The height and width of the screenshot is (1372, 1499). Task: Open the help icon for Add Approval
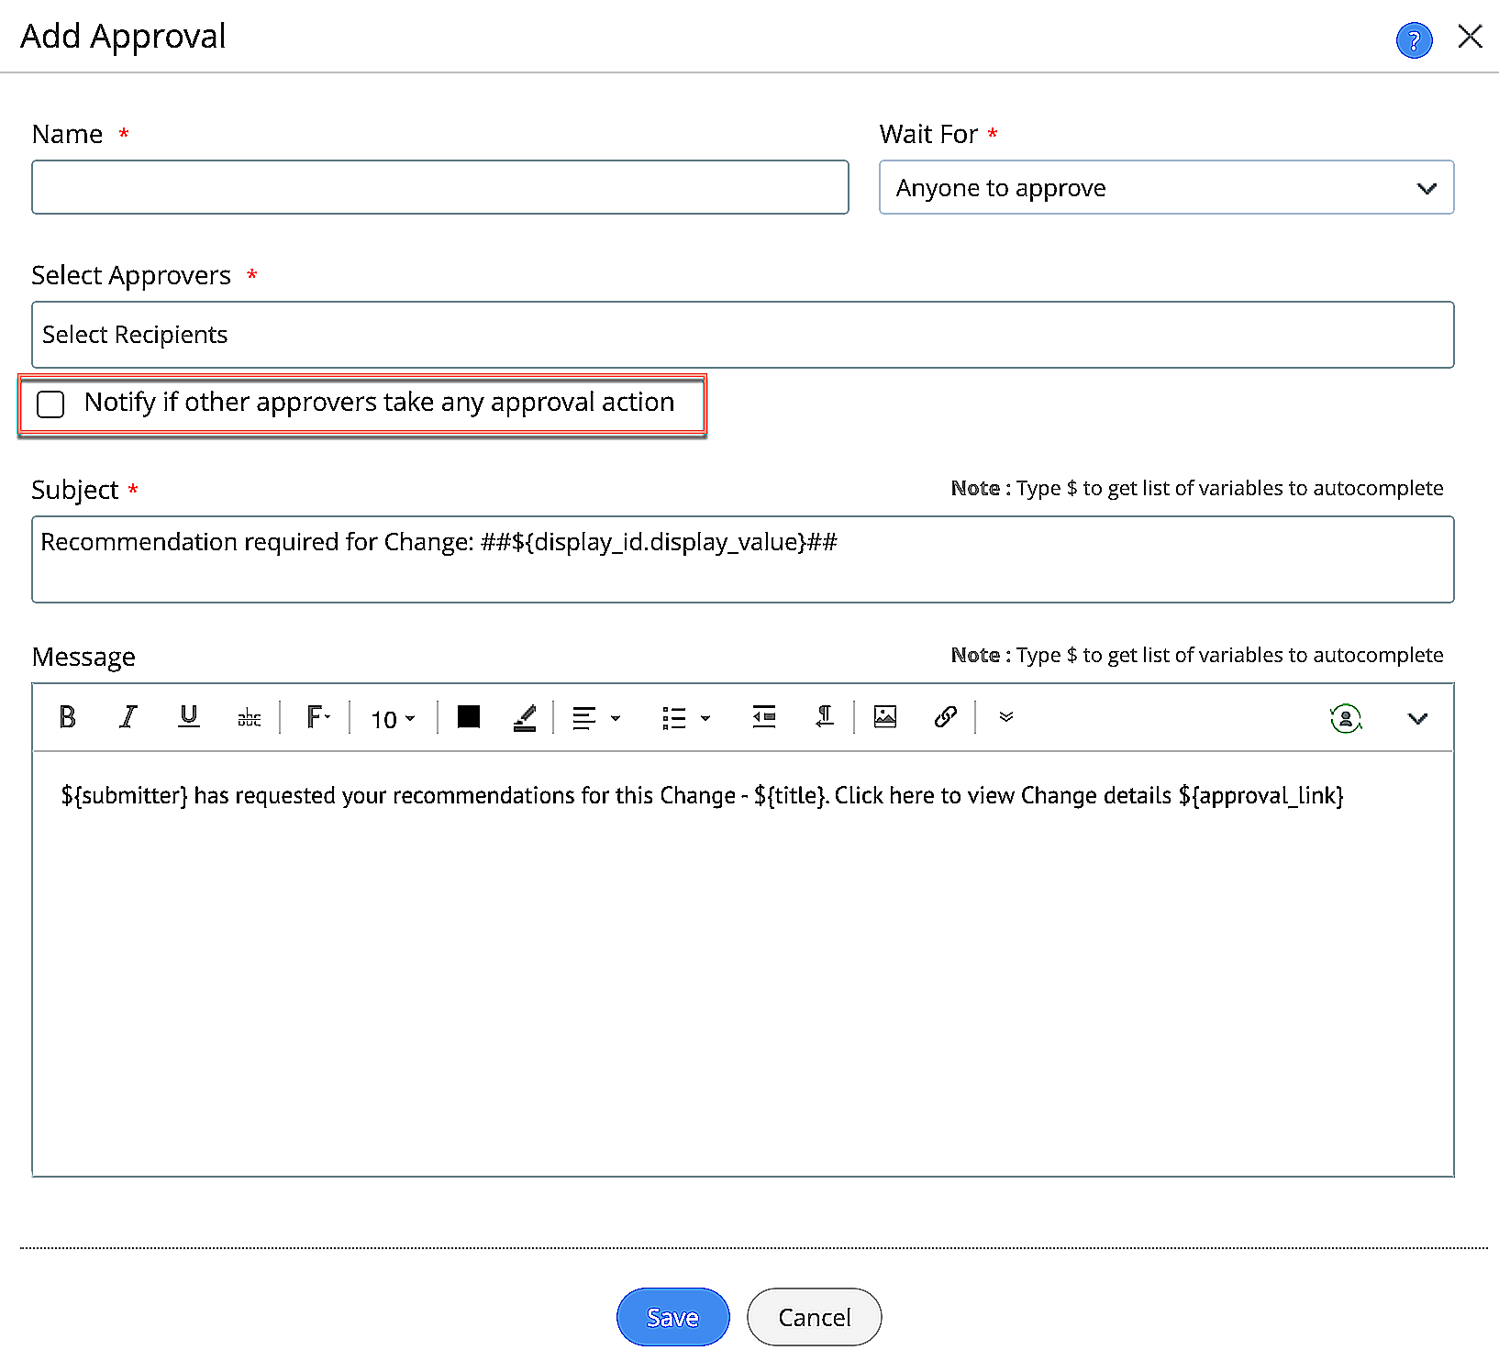(1413, 40)
